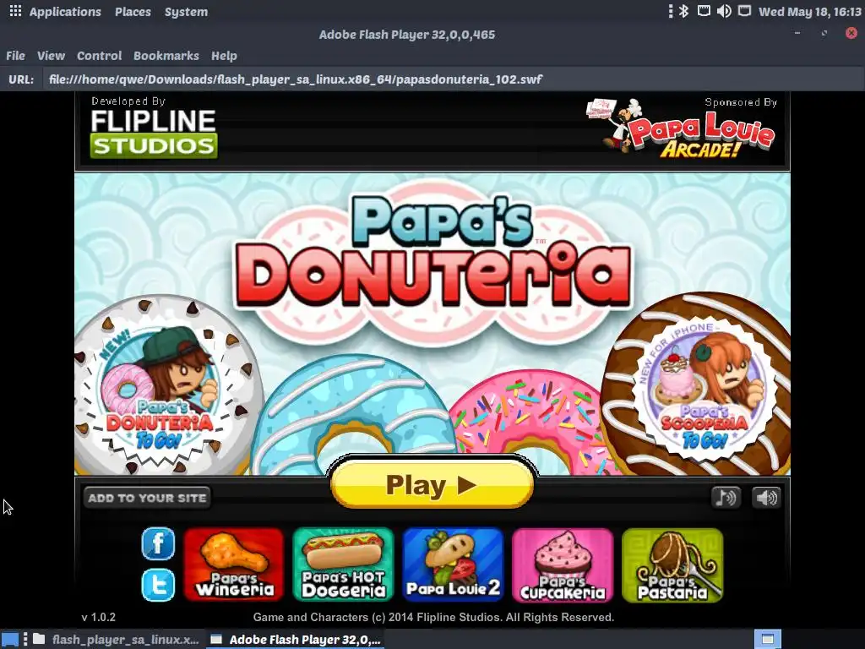Screen dimensions: 865x649
Task: Open the Help menu
Action: (224, 56)
